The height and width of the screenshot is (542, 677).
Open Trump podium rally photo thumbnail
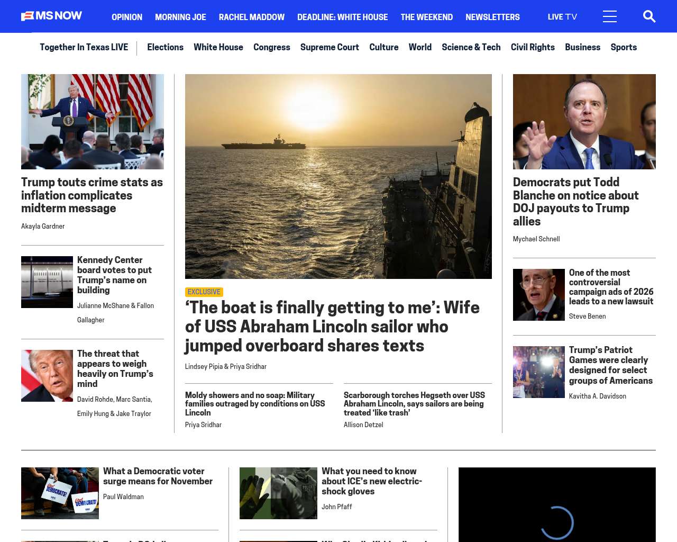tap(93, 122)
